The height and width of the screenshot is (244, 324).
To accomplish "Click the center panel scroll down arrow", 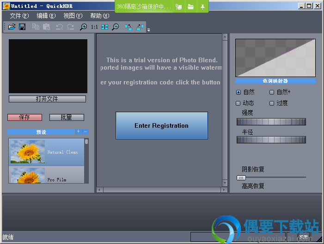I will click(225, 183).
